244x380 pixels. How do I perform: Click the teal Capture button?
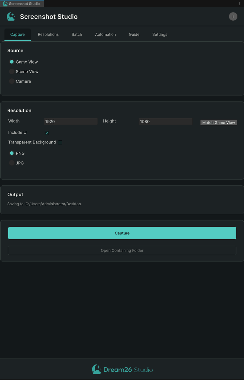coord(122,233)
